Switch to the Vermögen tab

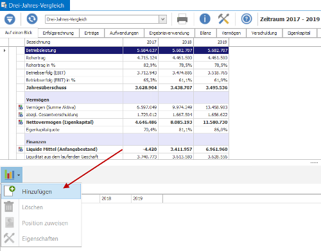tap(231, 33)
